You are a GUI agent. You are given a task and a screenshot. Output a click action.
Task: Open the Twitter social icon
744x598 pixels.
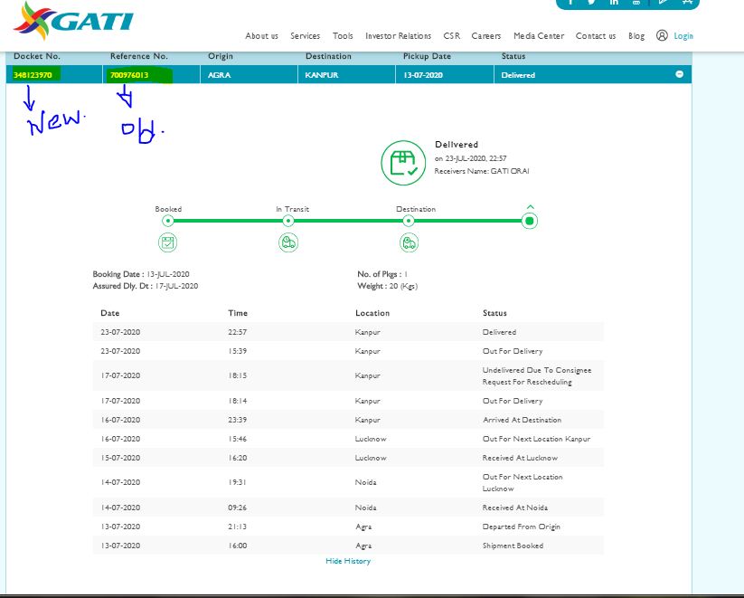point(591,3)
